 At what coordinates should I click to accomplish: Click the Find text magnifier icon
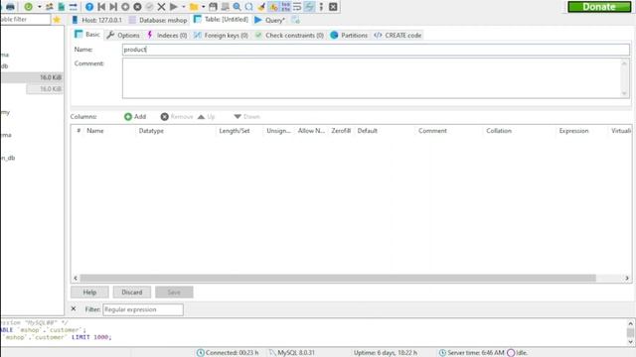[x=237, y=7]
